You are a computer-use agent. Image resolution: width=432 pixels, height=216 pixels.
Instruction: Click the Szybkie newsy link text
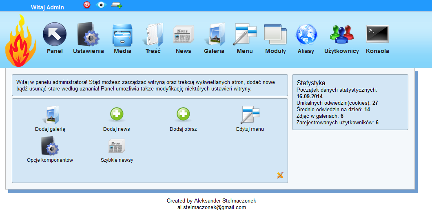[x=117, y=160]
